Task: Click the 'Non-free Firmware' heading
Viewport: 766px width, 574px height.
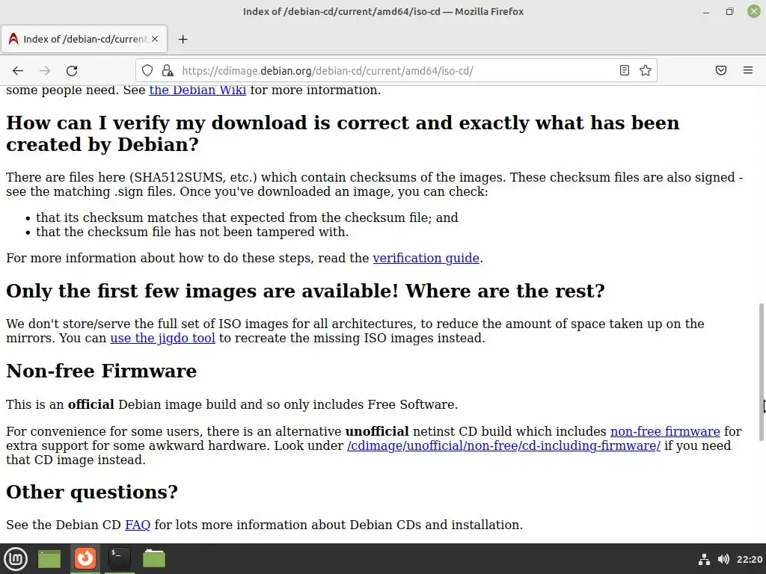Action: tap(101, 371)
